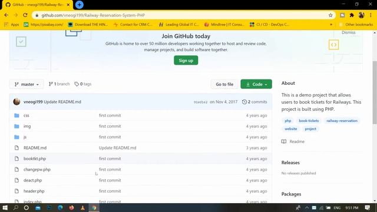Open the Download THE HIN... bookmark
Image resolution: width=377 pixels, height=212 pixels.
(x=88, y=25)
